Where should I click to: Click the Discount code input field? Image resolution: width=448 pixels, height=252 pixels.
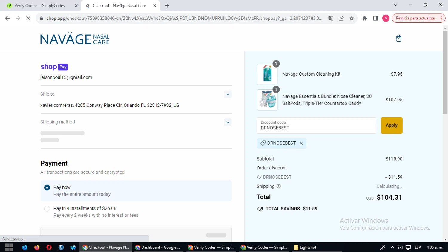click(317, 126)
